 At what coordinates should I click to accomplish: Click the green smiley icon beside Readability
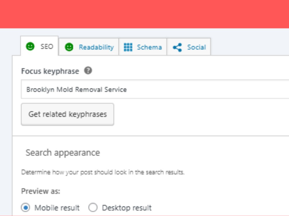pyautogui.click(x=69, y=47)
